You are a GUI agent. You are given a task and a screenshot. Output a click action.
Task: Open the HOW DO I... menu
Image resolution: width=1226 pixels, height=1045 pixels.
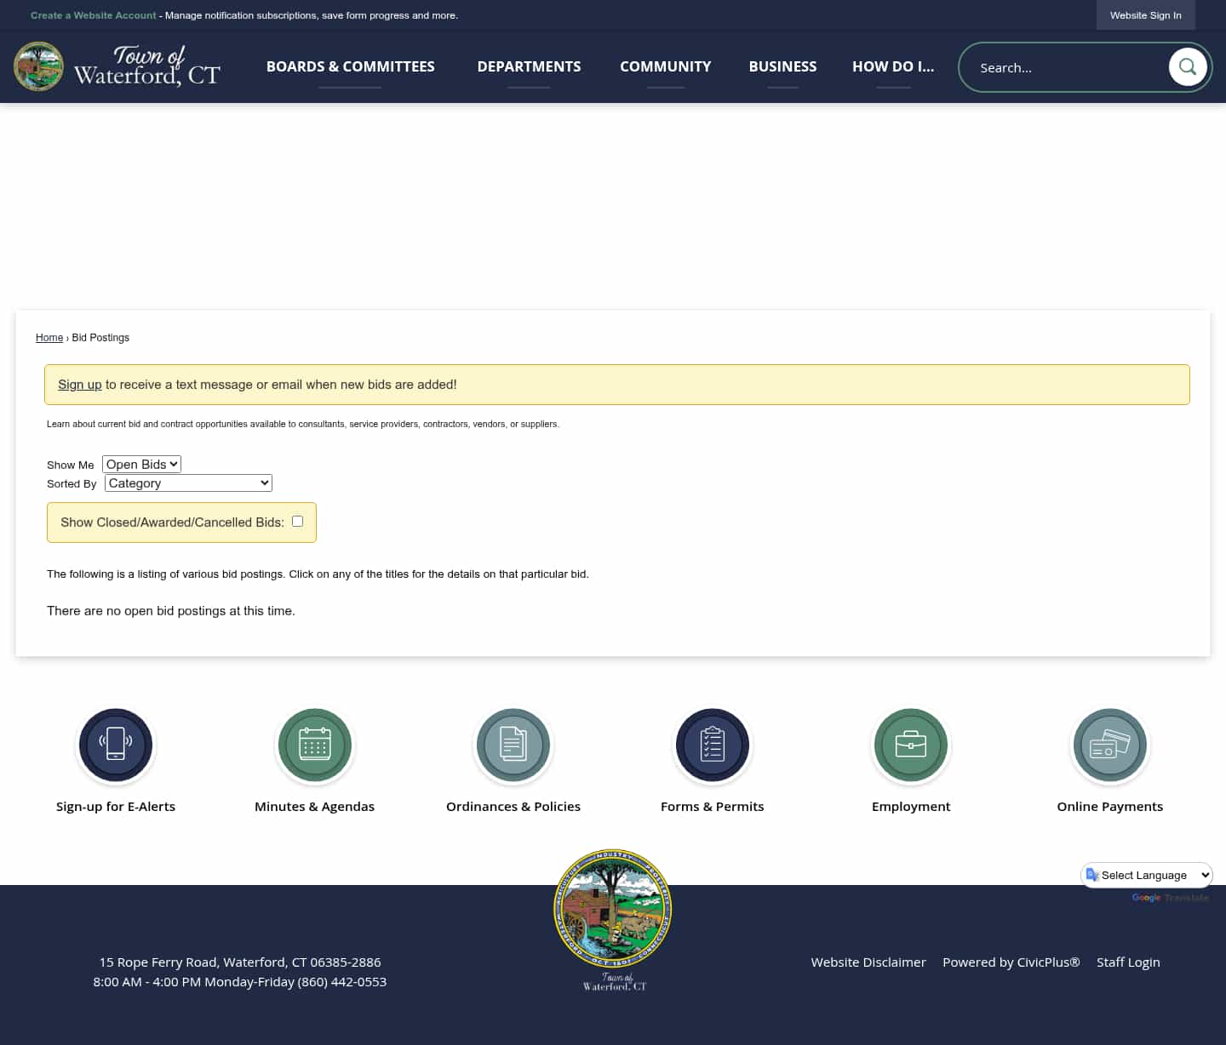pyautogui.click(x=893, y=66)
